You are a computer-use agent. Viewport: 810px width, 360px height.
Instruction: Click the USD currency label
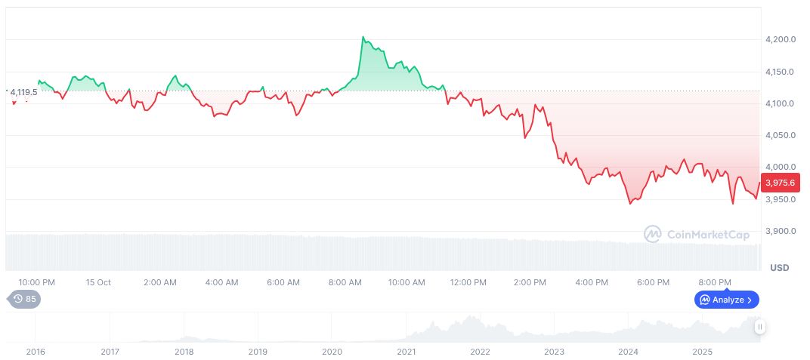point(779,268)
